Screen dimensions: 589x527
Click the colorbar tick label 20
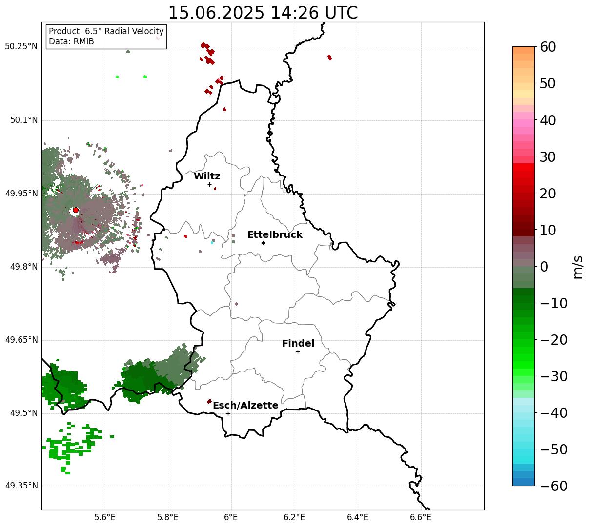[x=548, y=194]
